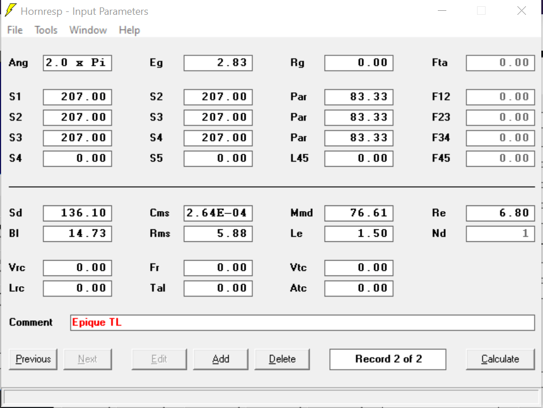Select the Fr input field
543x408 pixels.
[x=218, y=268]
